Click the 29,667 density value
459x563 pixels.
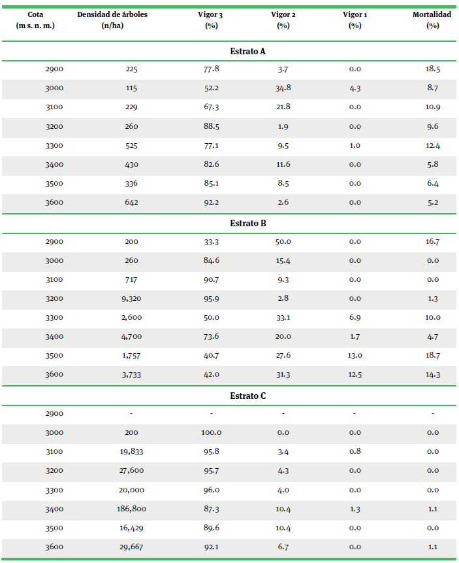click(x=131, y=547)
